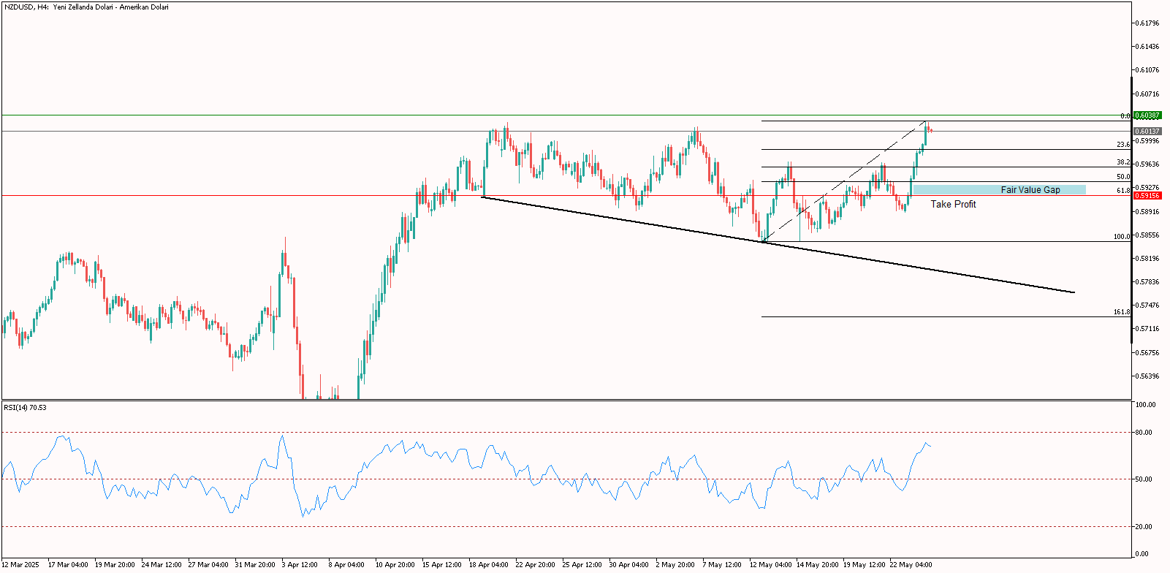
Task: Click the NZDUSD, H4 chart title text
Action: [x=86, y=7]
